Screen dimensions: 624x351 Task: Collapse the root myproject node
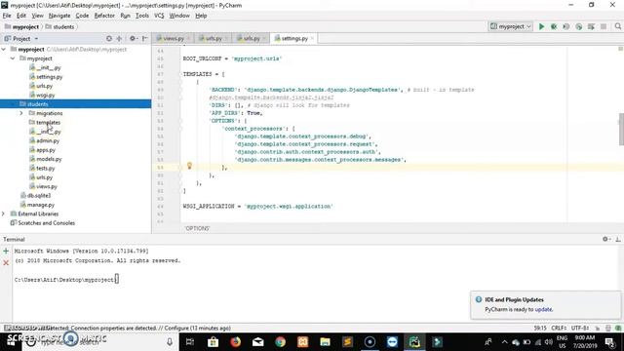pyautogui.click(x=4, y=50)
